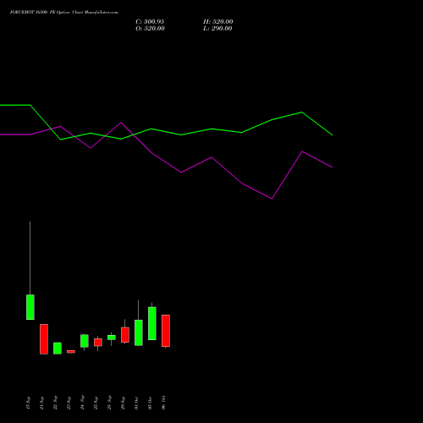Select the close value C: 300.95
The height and width of the screenshot is (423, 423).
tap(150, 22)
